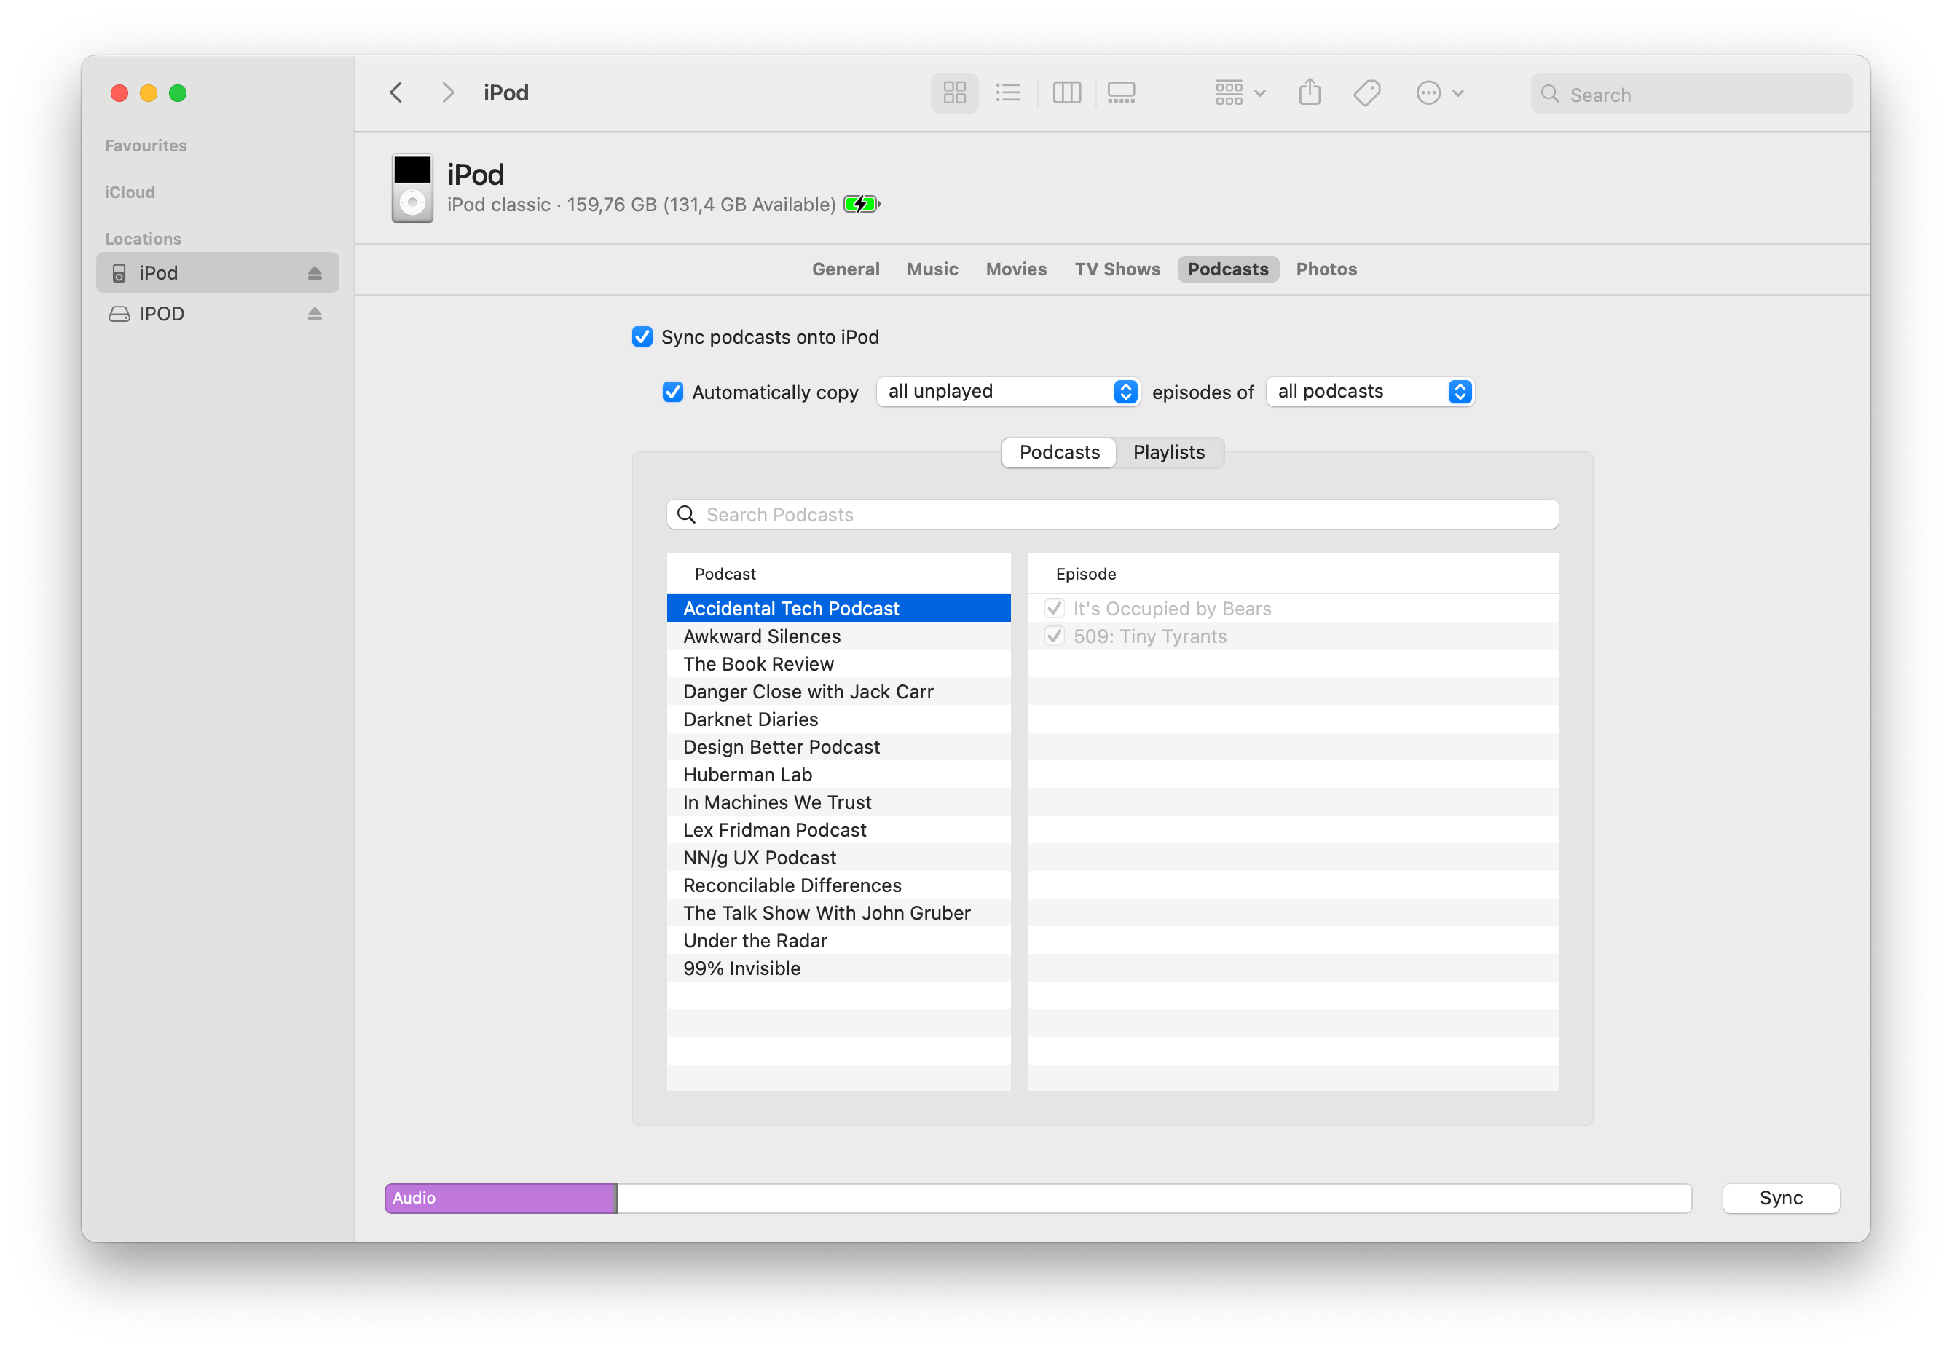Click the Locations sidebar heading
The image size is (1952, 1350).
coord(143,239)
